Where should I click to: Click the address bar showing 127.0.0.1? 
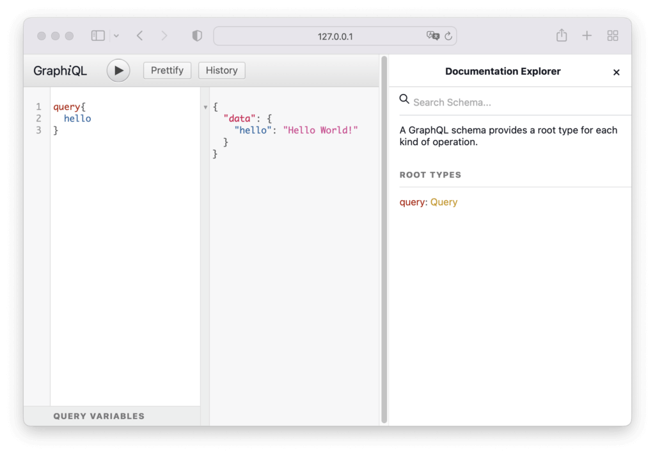(334, 35)
